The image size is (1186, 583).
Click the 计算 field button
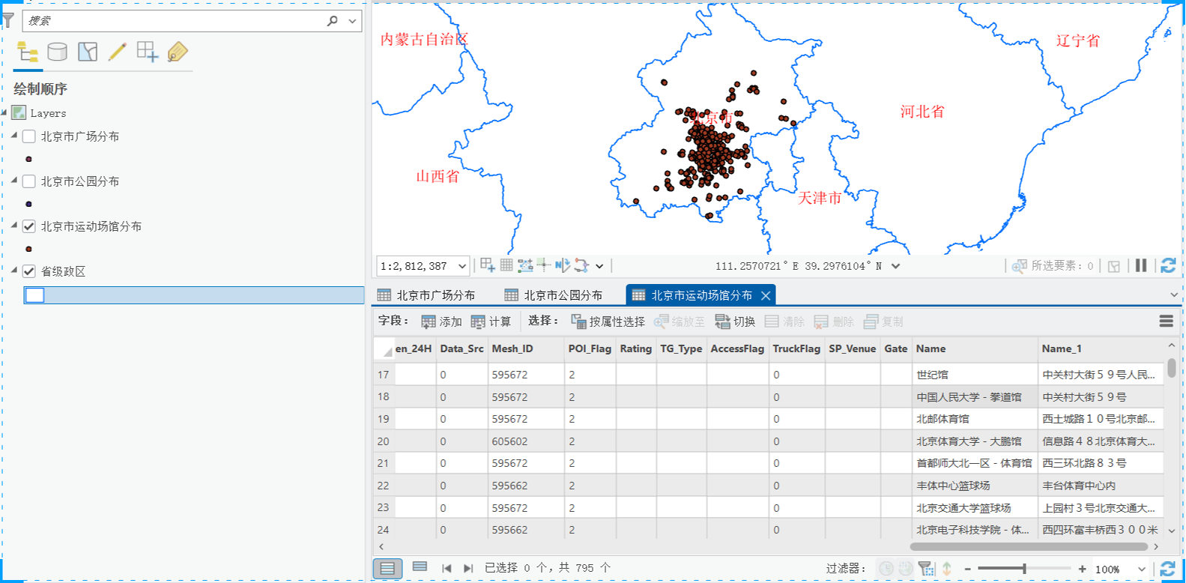pos(491,321)
